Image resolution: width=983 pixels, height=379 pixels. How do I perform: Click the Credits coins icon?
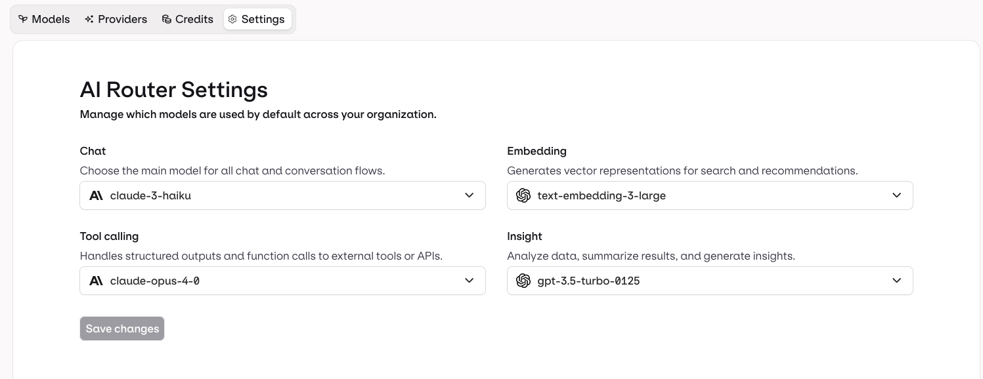point(167,19)
